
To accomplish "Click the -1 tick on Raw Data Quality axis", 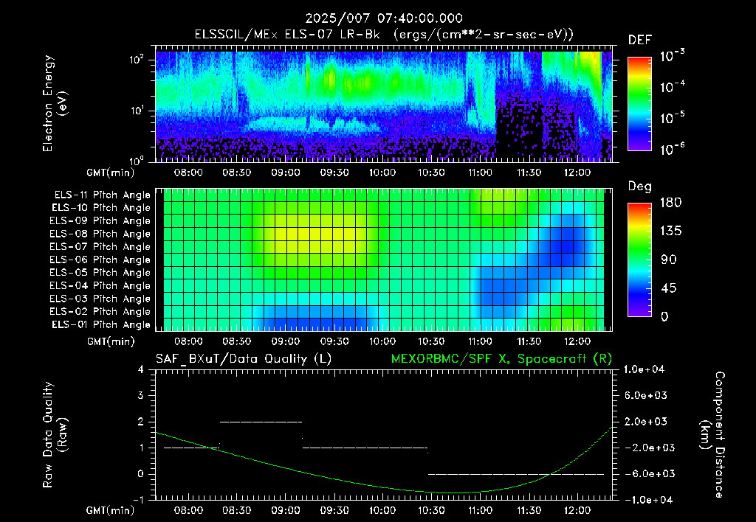I will (138, 500).
